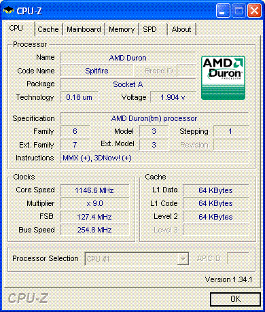Click the CPU-Z chip icon in title bar
The width and height of the screenshot is (265, 312).
click(x=9, y=10)
